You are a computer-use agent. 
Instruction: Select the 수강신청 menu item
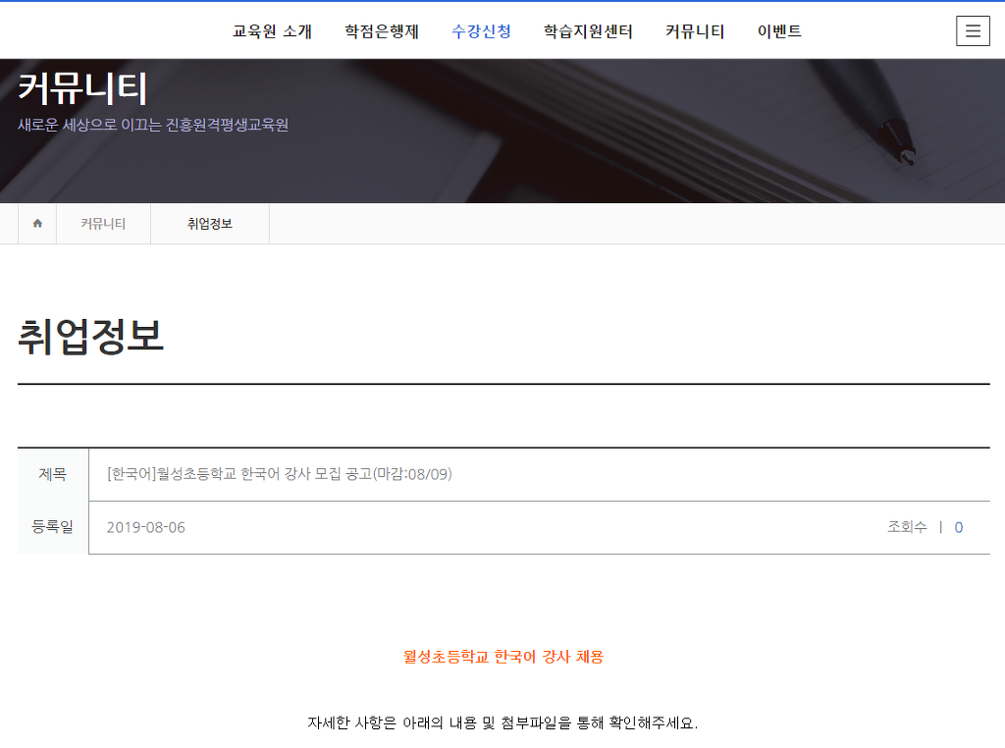481,31
